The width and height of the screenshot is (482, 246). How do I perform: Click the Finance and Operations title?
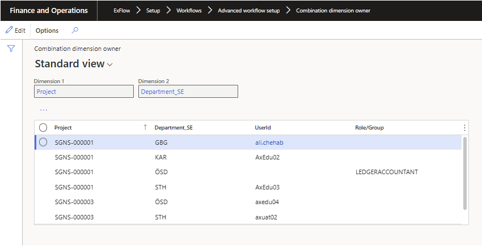pos(49,10)
